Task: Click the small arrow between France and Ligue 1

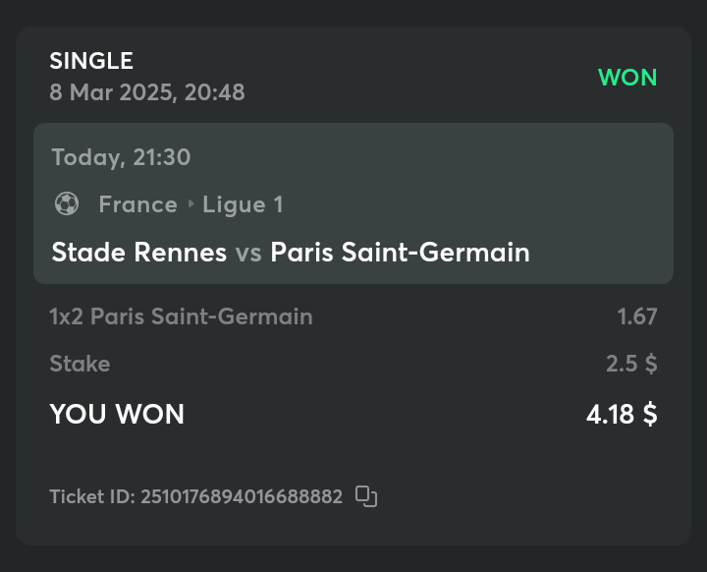Action: 190,204
